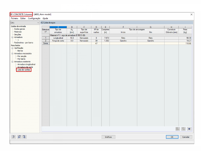Select Por barra tree item
This screenshot has height=151, width=201.
click(x=21, y=59)
